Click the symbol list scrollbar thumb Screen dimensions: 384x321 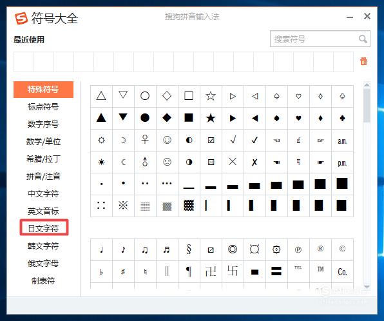coord(367,105)
